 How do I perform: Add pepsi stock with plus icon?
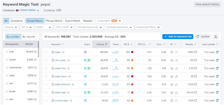point(53,76)
